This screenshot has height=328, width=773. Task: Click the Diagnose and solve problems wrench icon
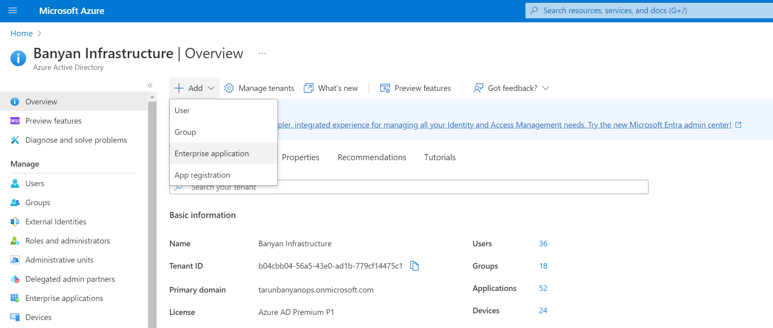click(x=15, y=140)
